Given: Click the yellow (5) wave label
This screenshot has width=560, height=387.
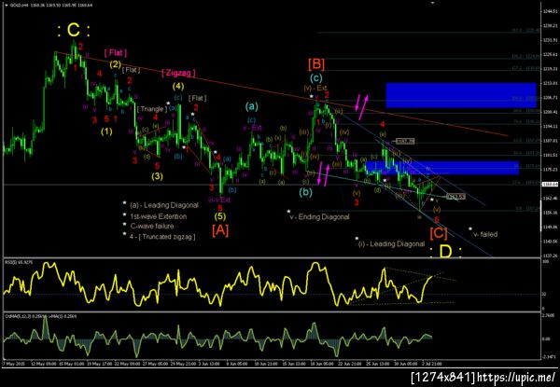Looking at the screenshot, I should click(220, 216).
